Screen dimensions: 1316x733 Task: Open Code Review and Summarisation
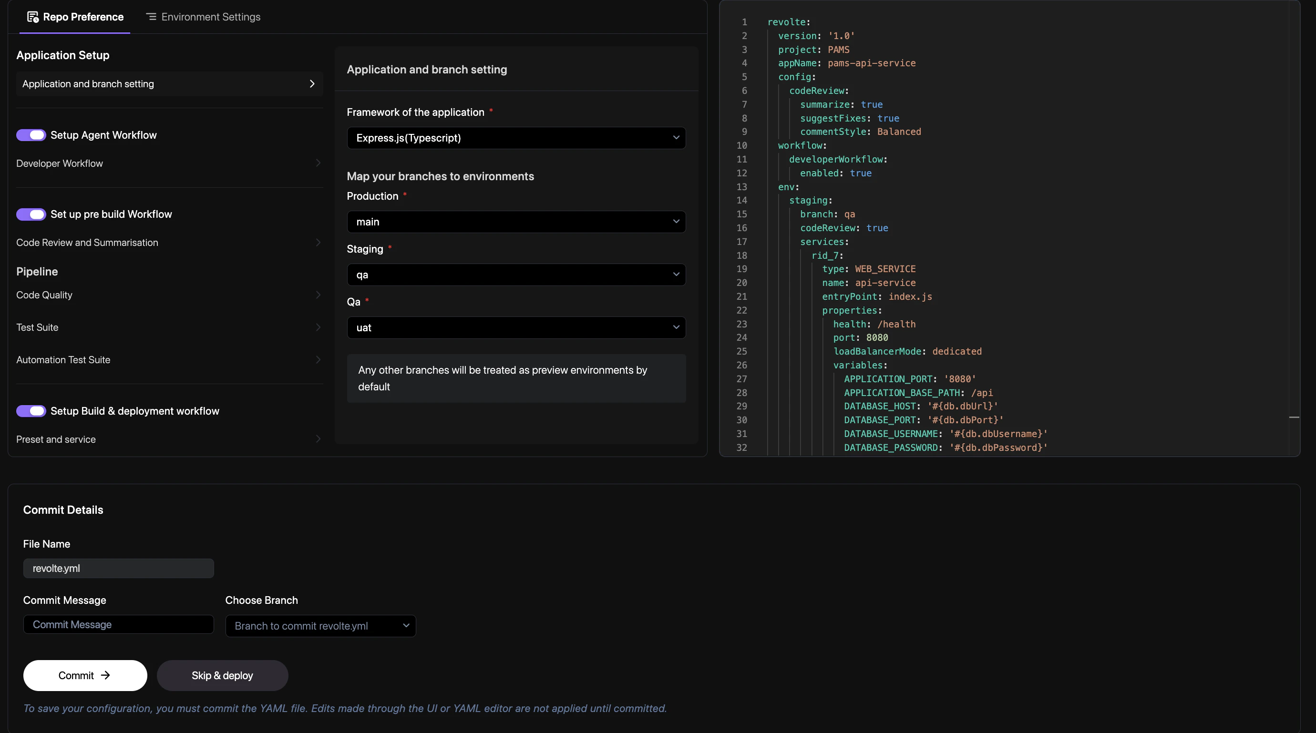tap(169, 243)
